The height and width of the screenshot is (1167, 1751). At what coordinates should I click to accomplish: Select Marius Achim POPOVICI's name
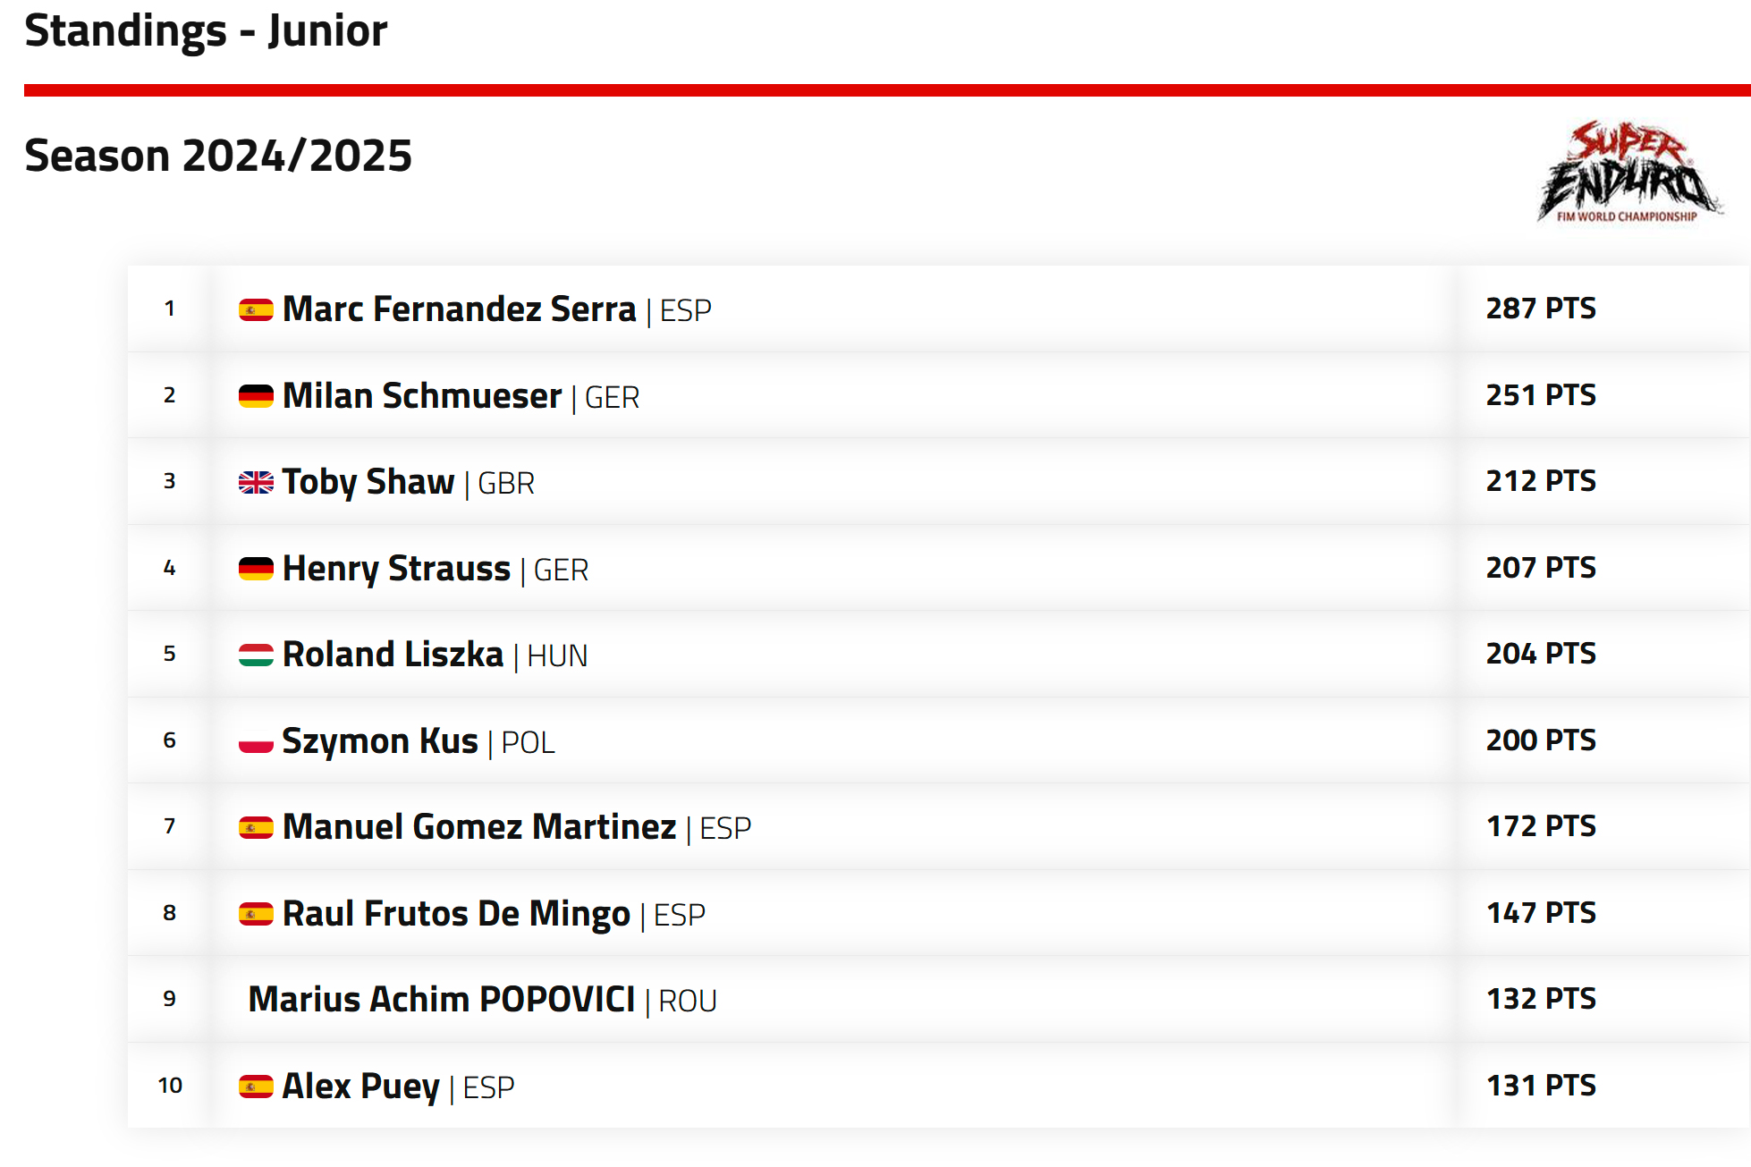442,999
